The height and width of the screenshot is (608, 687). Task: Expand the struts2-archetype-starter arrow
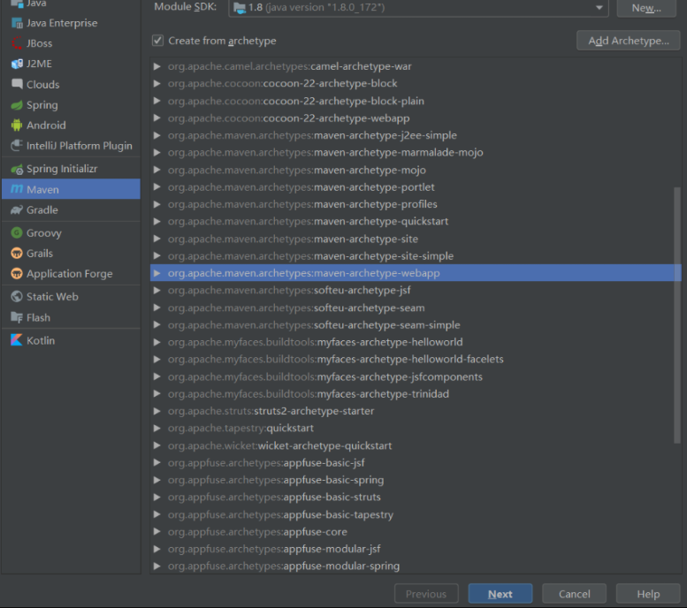pos(156,411)
